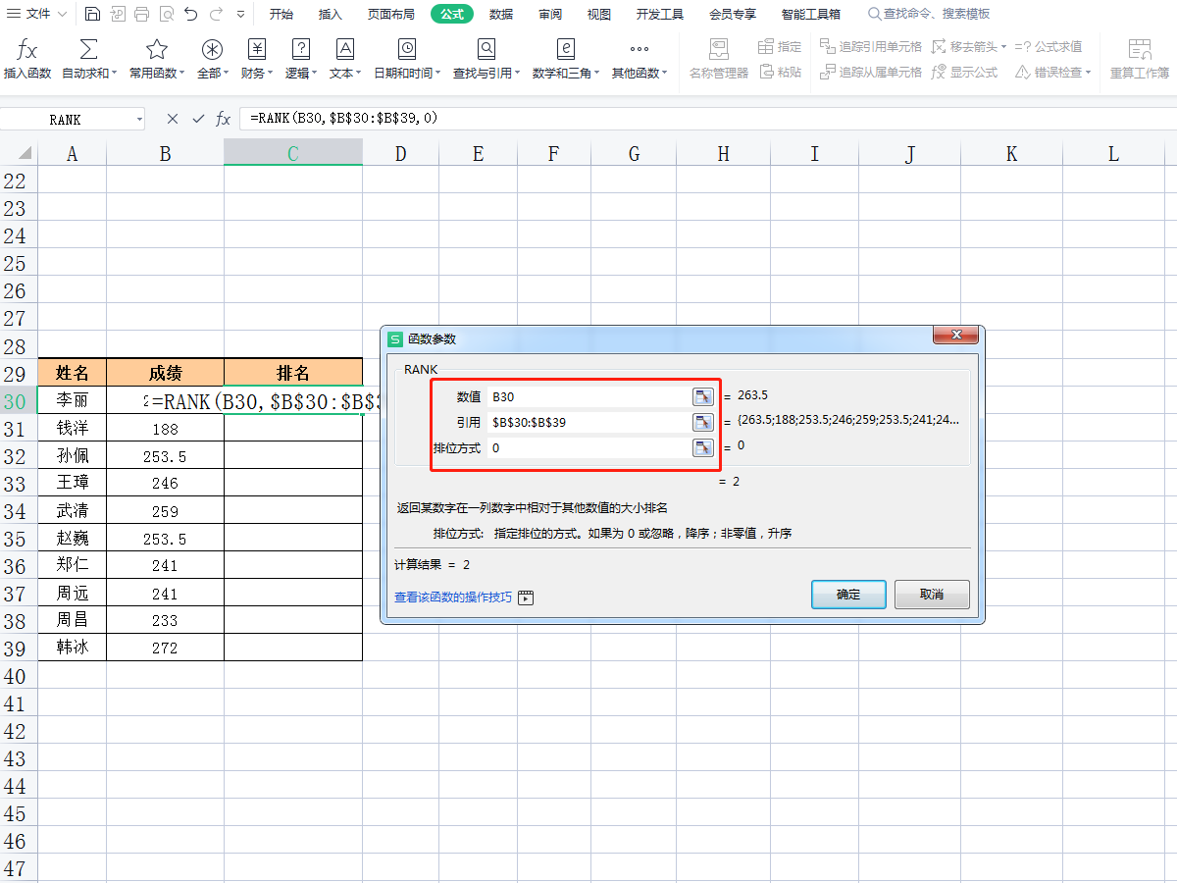Image resolution: width=1177 pixels, height=883 pixels.
Task: Switch to the 数据 ribbon tab
Action: [x=501, y=14]
